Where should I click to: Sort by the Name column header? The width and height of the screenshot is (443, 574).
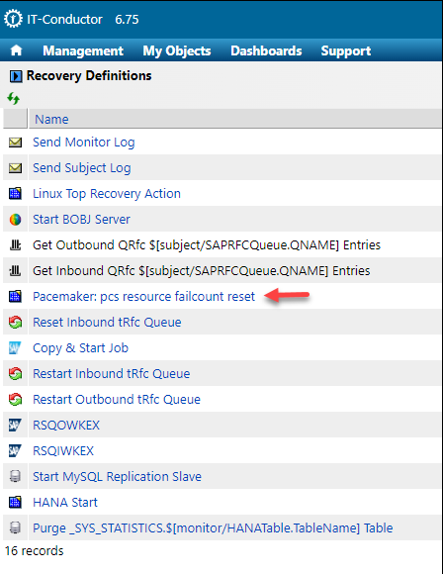51,120
